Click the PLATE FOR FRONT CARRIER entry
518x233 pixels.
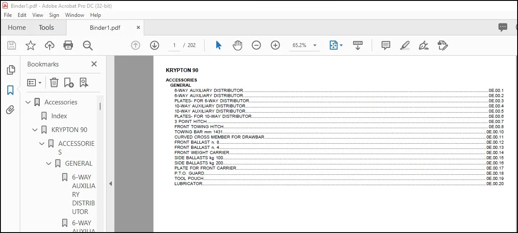205,168
